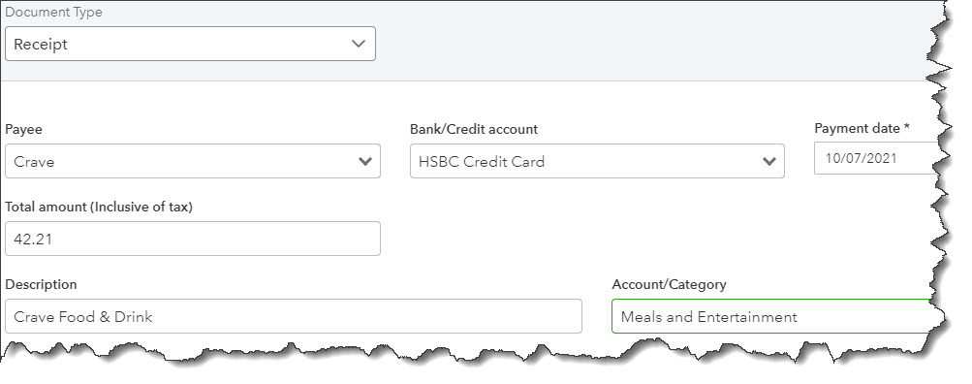Viewport: 972px width, 384px height.
Task: Click the Description label
Action: pos(41,285)
